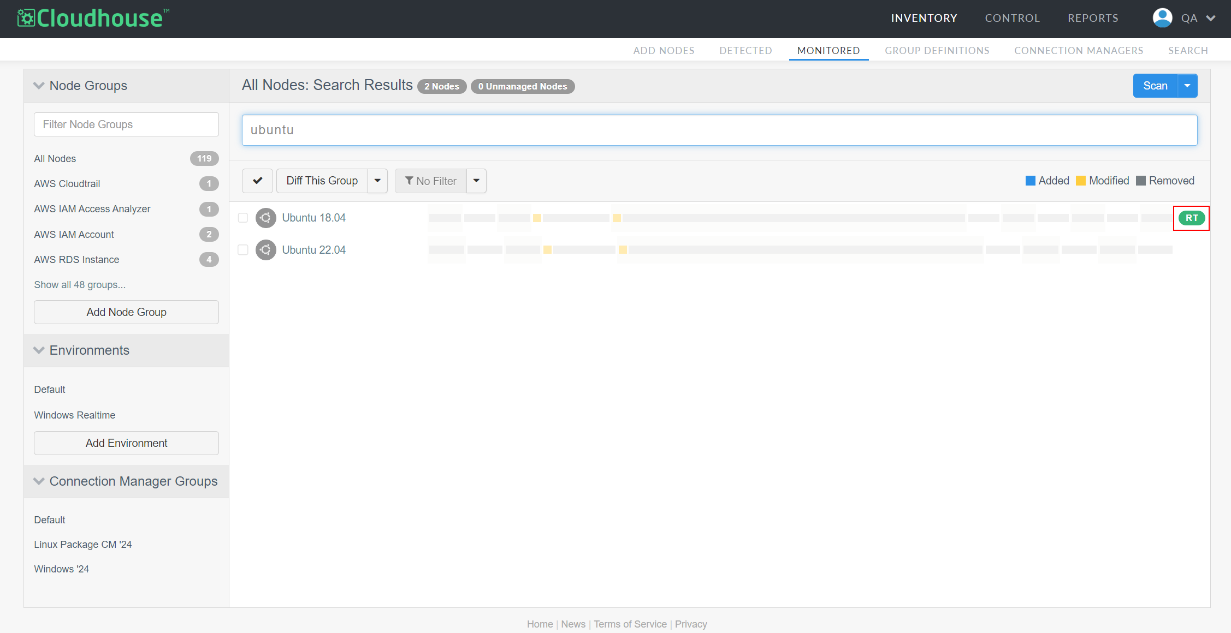The width and height of the screenshot is (1231, 633).
Task: Switch to the SEARCH tab
Action: (1188, 51)
